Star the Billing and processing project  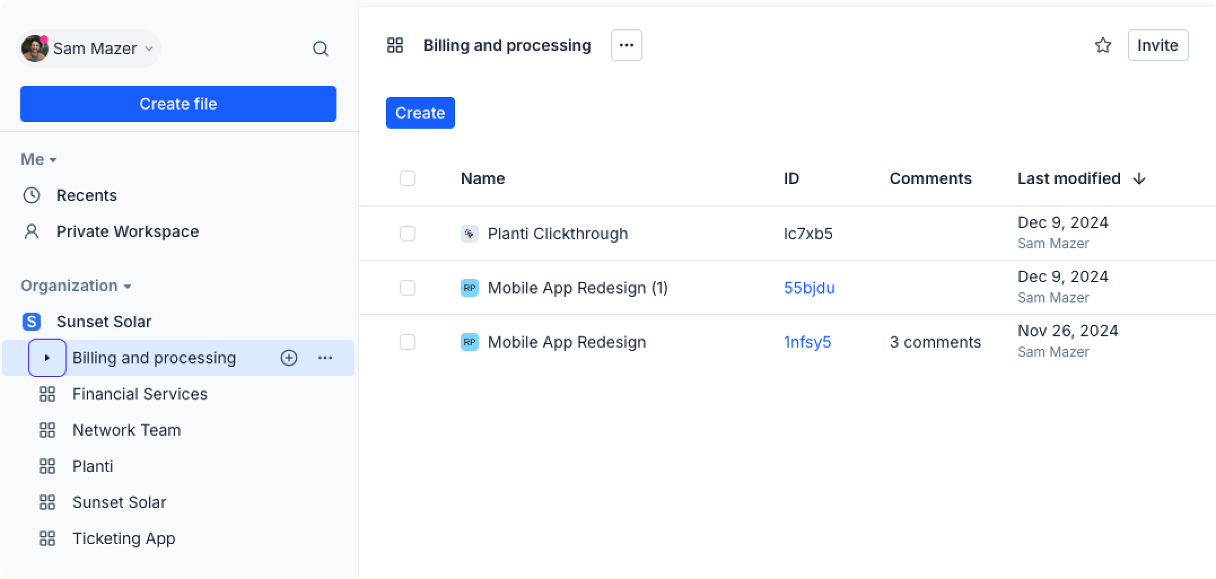coord(1103,45)
